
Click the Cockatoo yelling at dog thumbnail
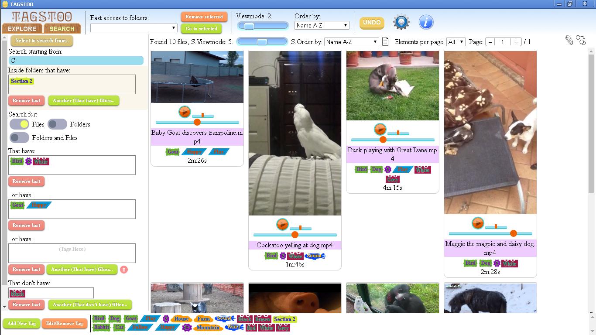click(x=295, y=133)
